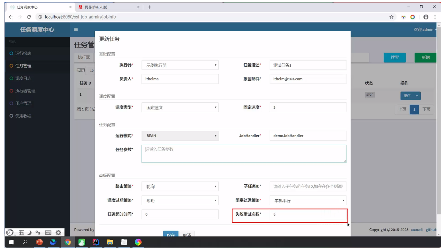Click page 1 pagination button

coord(414,109)
